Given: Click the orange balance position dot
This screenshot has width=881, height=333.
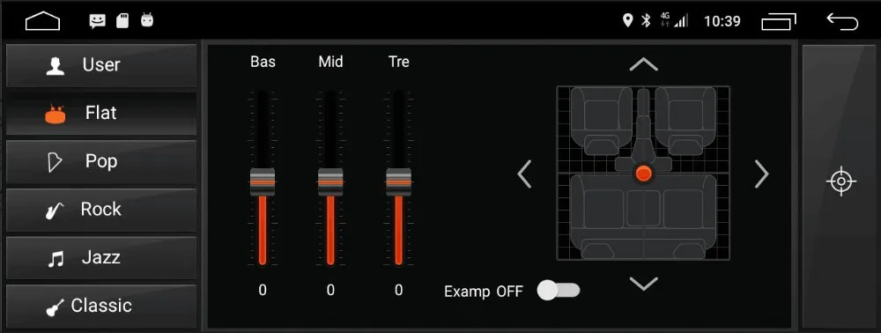Looking at the screenshot, I should [x=643, y=174].
